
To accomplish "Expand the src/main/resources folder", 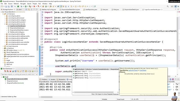I will coord(3,46).
